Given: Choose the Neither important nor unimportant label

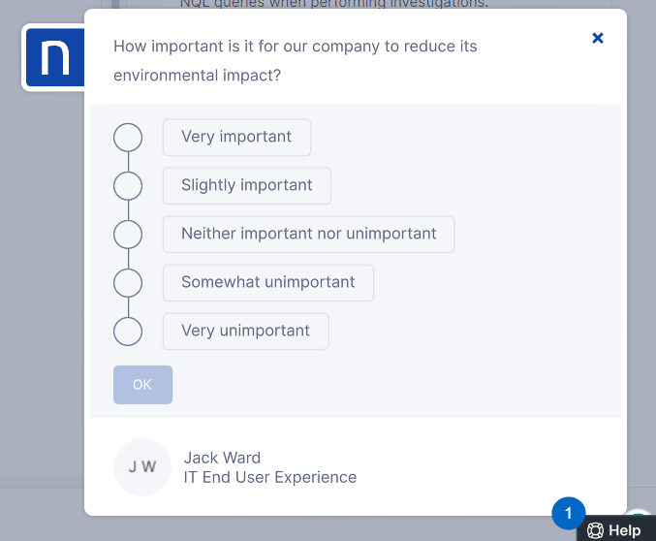Looking at the screenshot, I should [308, 235].
